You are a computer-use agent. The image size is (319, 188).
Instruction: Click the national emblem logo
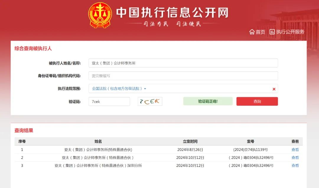click(x=100, y=15)
